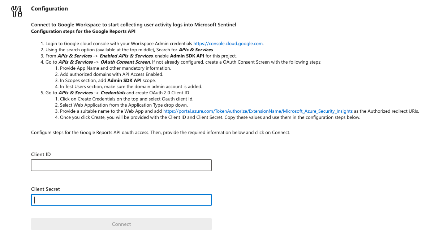Click inside the Client ID field

tap(121, 165)
